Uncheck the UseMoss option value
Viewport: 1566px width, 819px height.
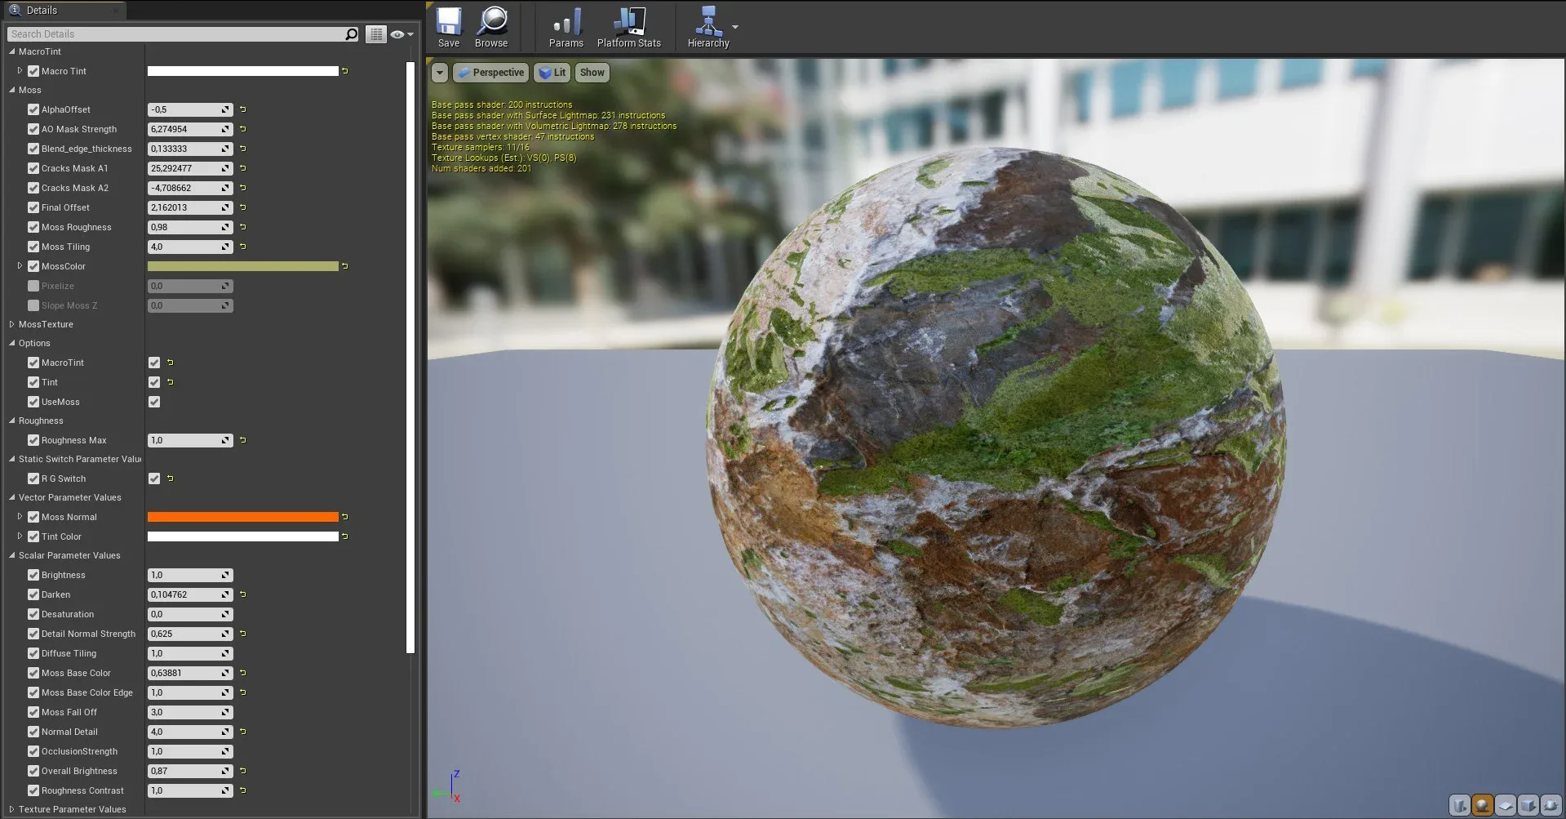(x=154, y=402)
